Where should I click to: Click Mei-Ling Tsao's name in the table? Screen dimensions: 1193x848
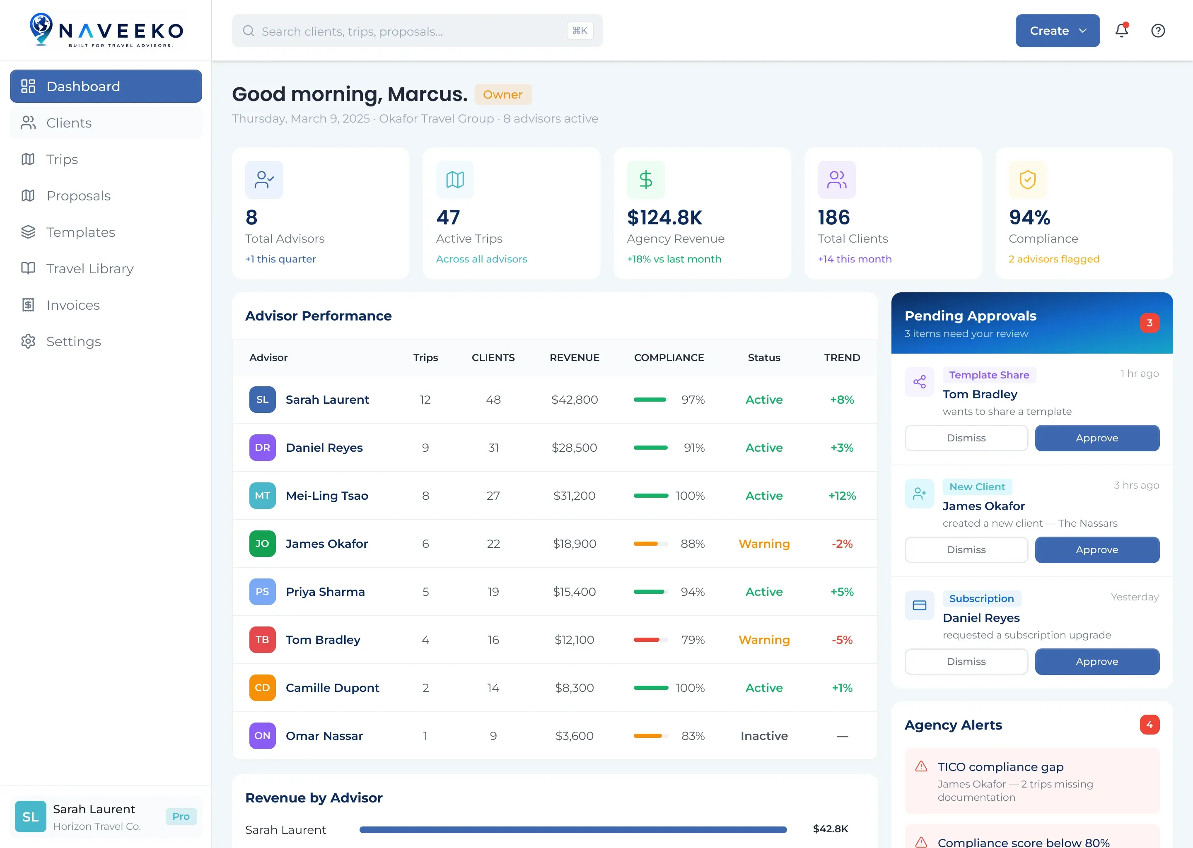(x=327, y=496)
